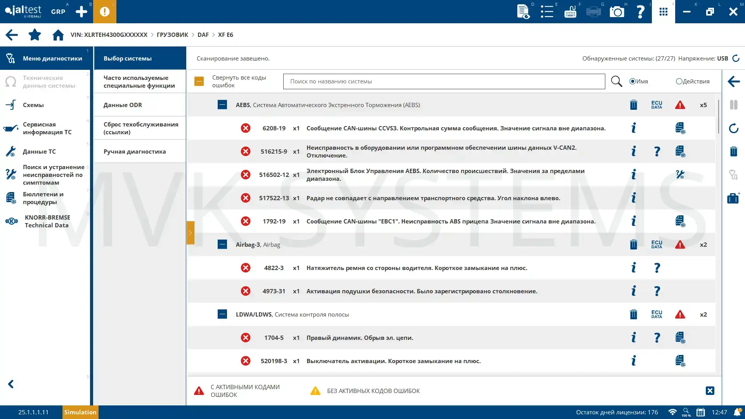
Task: Refresh the voltage reading next to USB
Action: coord(736,58)
